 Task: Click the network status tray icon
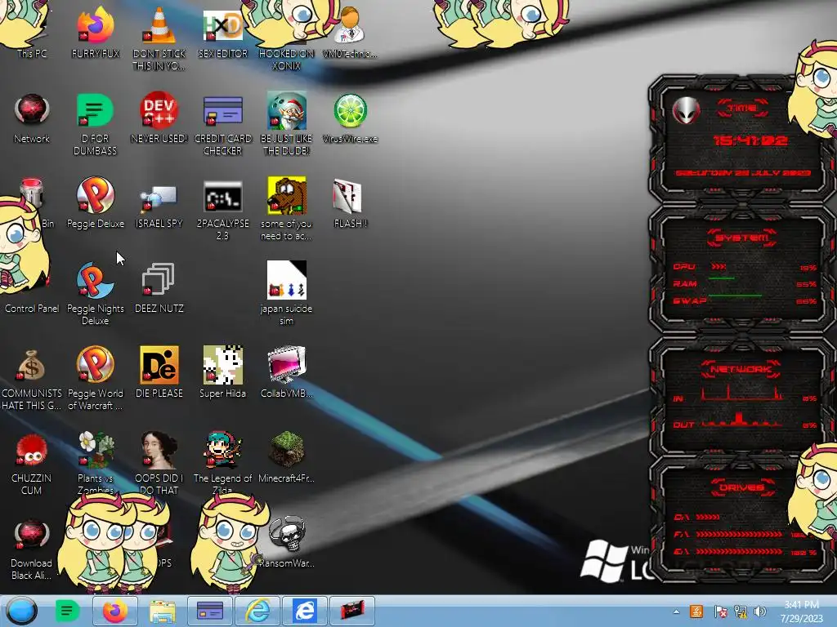(x=740, y=611)
